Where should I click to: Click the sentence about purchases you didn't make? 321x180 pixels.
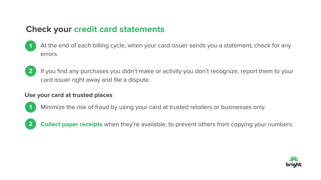tap(167, 75)
